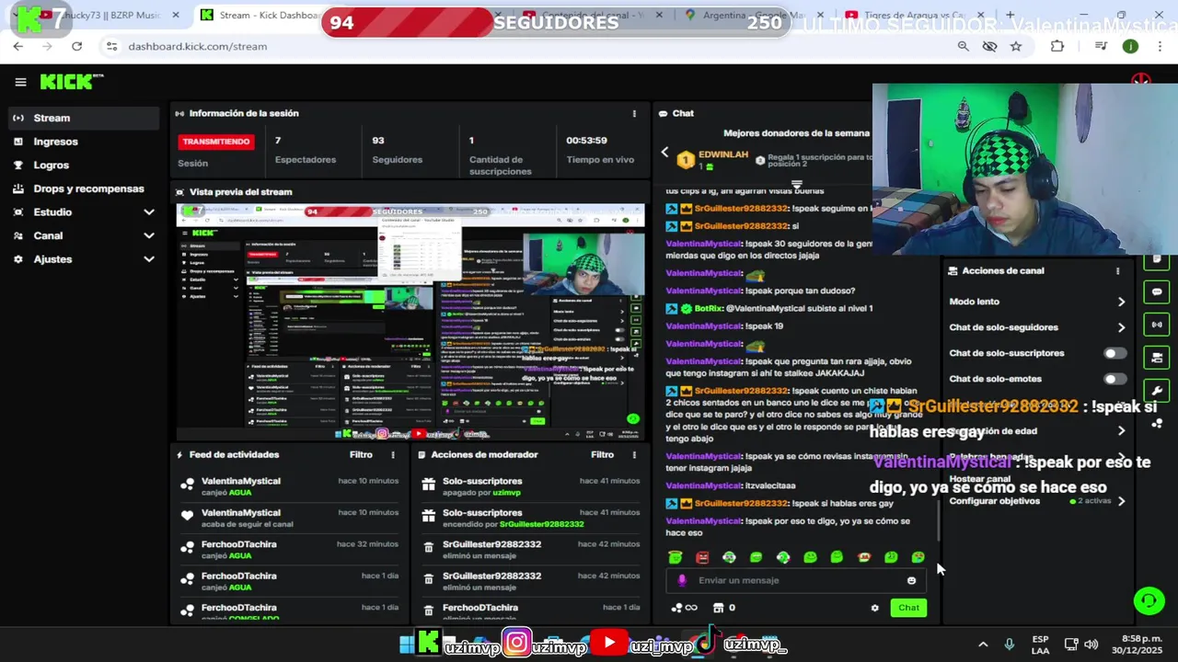Open Feed de actividades Filtro dropdown

coord(361,454)
